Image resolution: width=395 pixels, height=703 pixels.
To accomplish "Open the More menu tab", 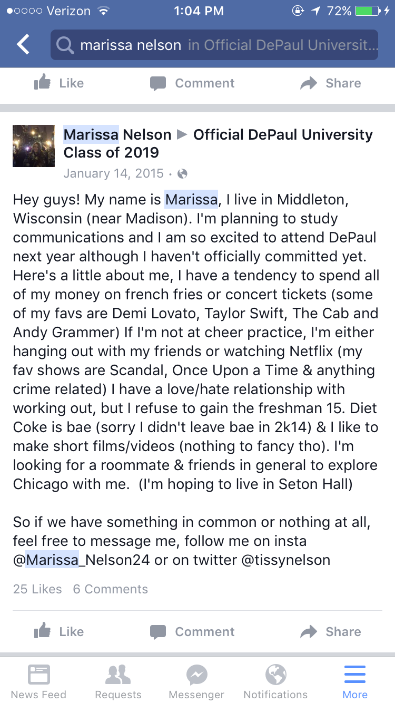I will 355,681.
